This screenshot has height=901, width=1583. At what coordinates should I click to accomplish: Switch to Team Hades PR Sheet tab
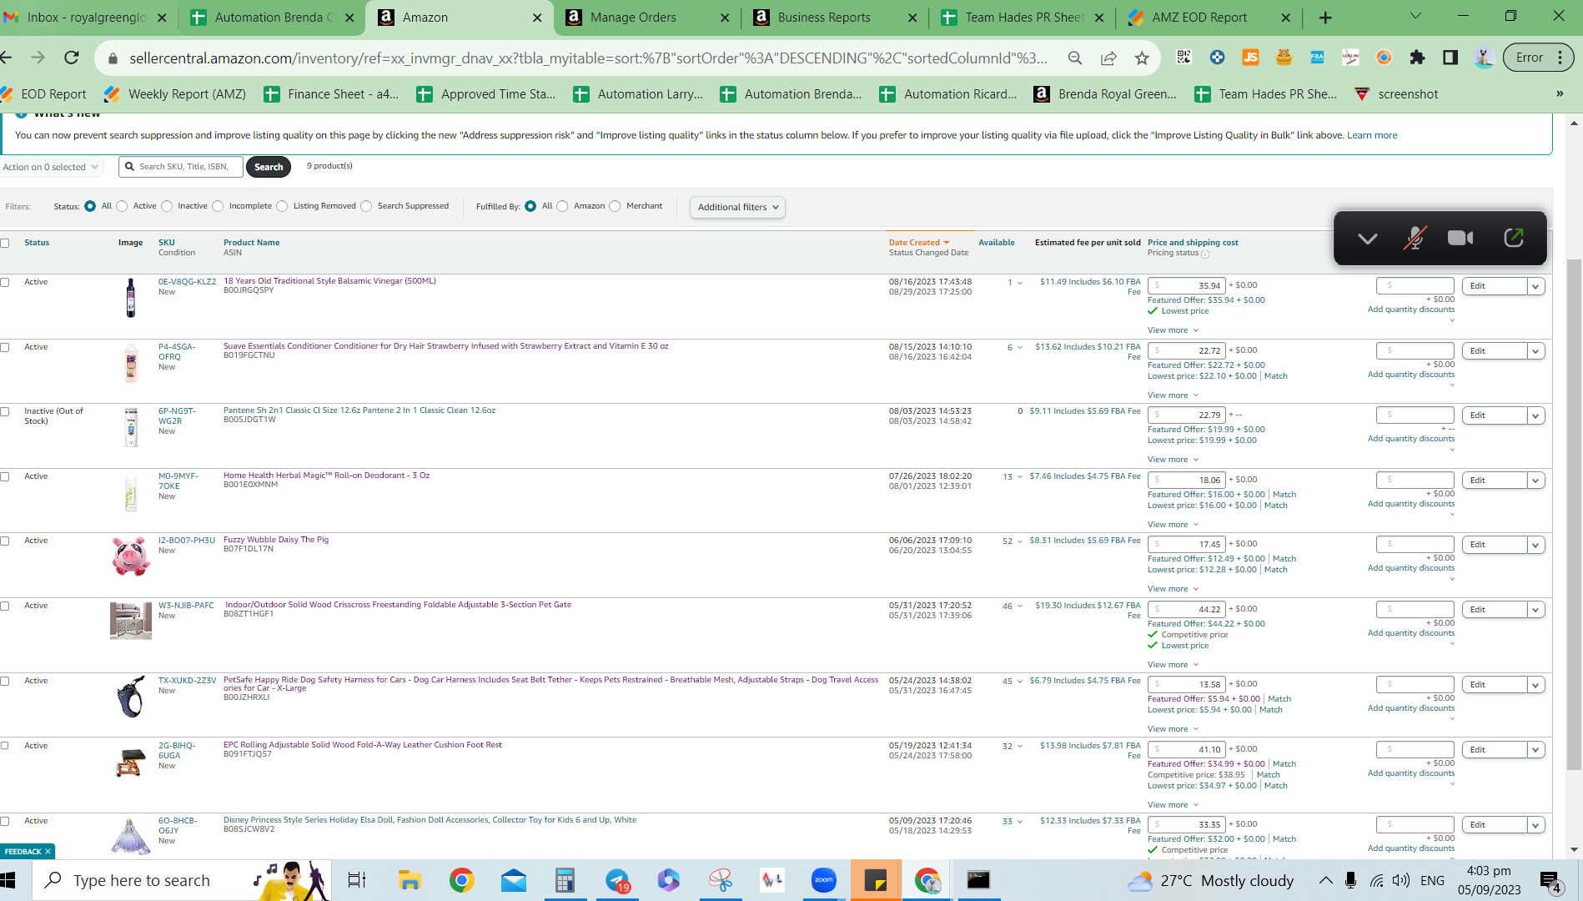click(x=1021, y=18)
